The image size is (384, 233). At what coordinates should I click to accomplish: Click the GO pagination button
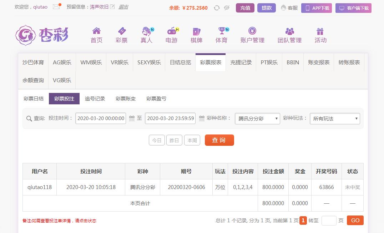[355, 220]
